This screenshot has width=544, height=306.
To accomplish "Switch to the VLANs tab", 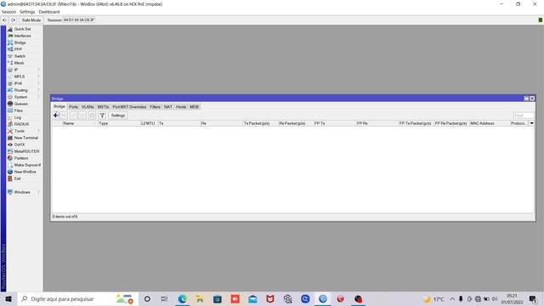I will [88, 107].
